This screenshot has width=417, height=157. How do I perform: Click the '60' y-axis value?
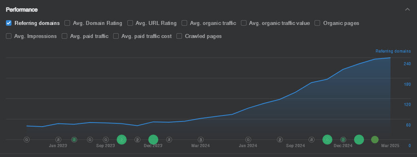pos(408,125)
